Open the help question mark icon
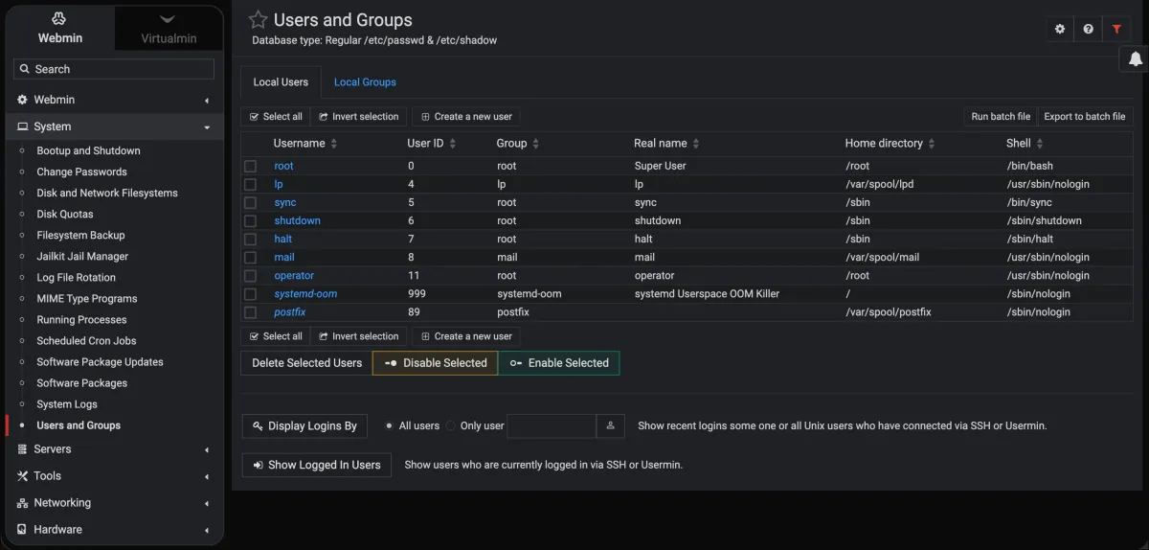Viewport: 1149px width, 550px height. [1089, 29]
